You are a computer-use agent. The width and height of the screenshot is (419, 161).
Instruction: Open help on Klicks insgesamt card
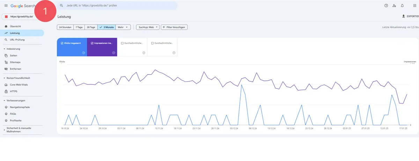(x=83, y=53)
